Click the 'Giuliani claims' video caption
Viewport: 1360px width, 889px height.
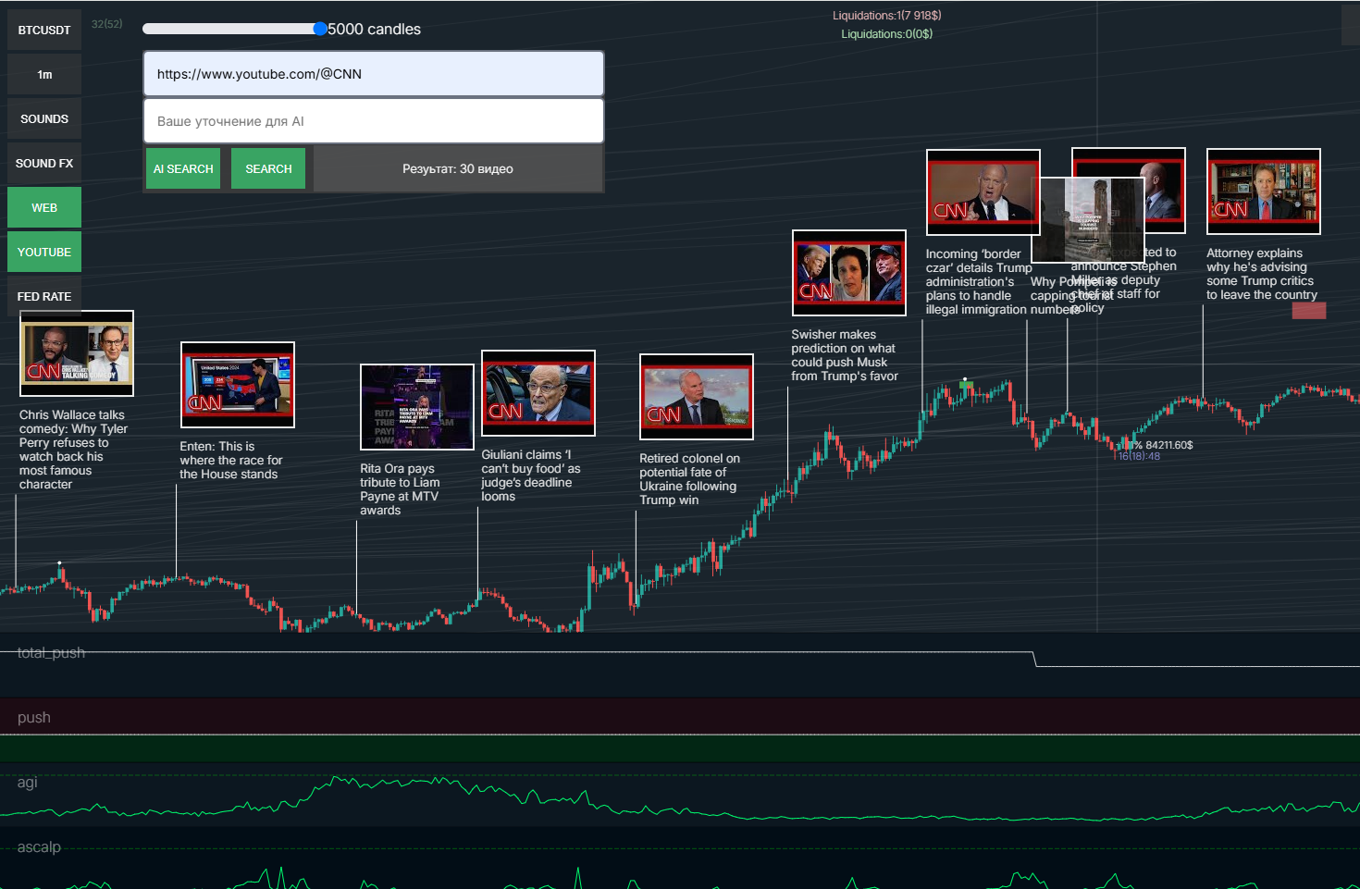pyautogui.click(x=530, y=475)
